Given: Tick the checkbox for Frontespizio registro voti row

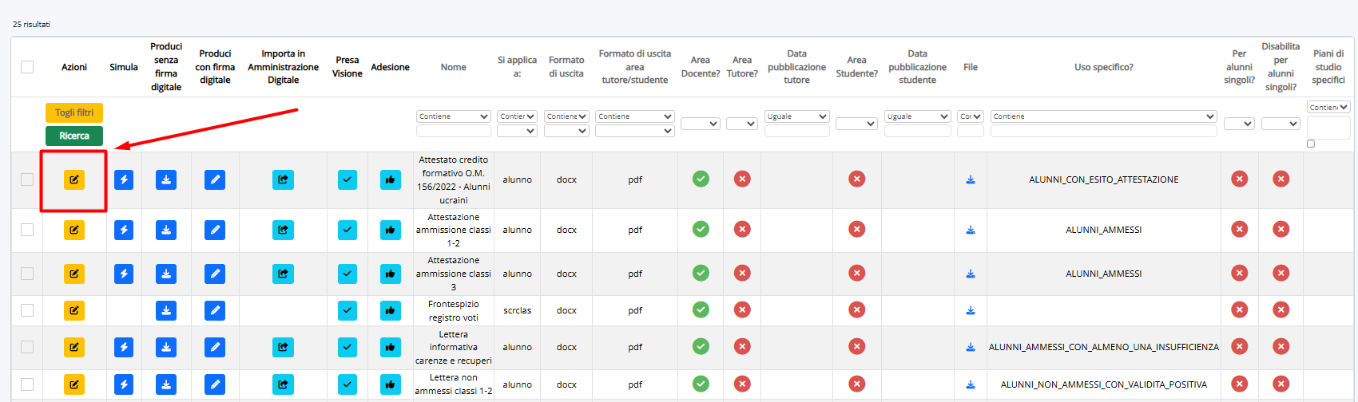Looking at the screenshot, I should tap(27, 310).
